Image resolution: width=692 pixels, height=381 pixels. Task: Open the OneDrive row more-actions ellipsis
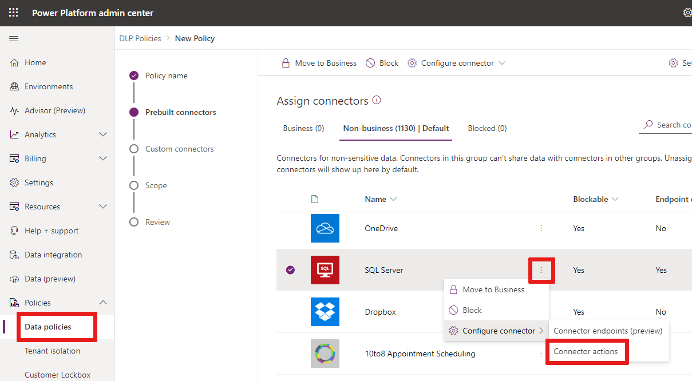tap(541, 228)
